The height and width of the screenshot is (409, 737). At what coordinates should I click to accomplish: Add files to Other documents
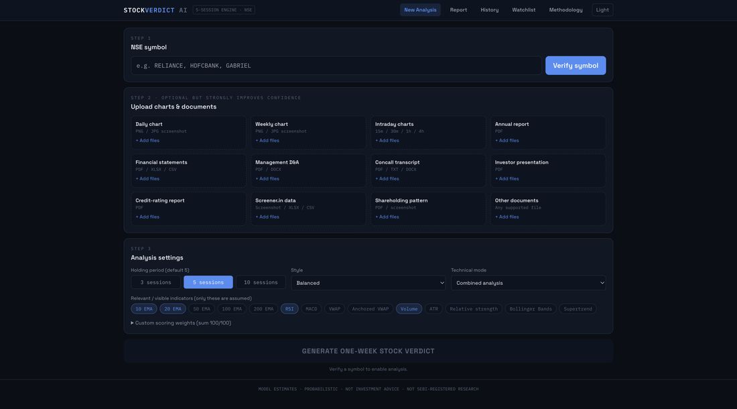click(x=507, y=217)
